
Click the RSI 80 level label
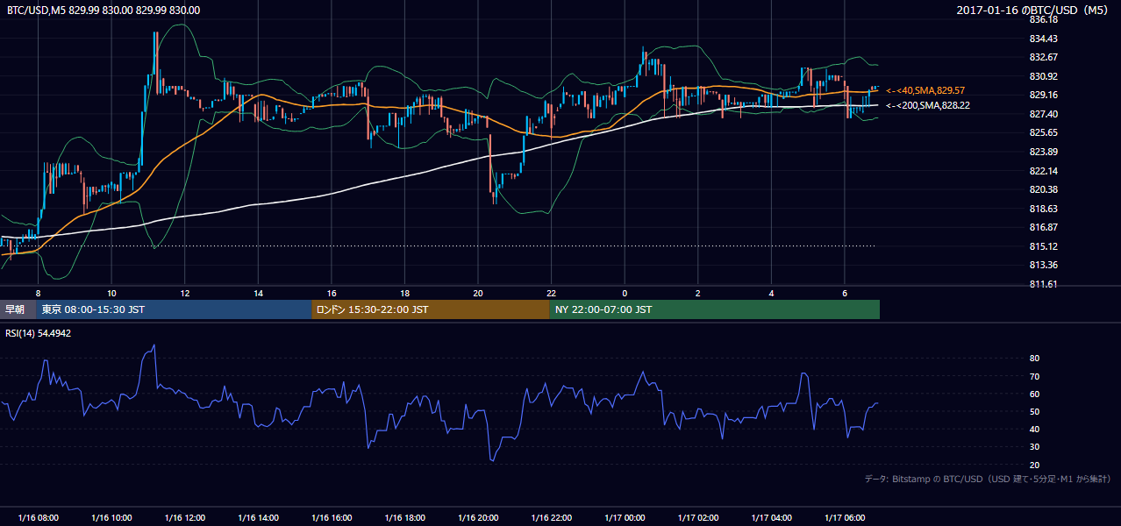tap(1034, 359)
